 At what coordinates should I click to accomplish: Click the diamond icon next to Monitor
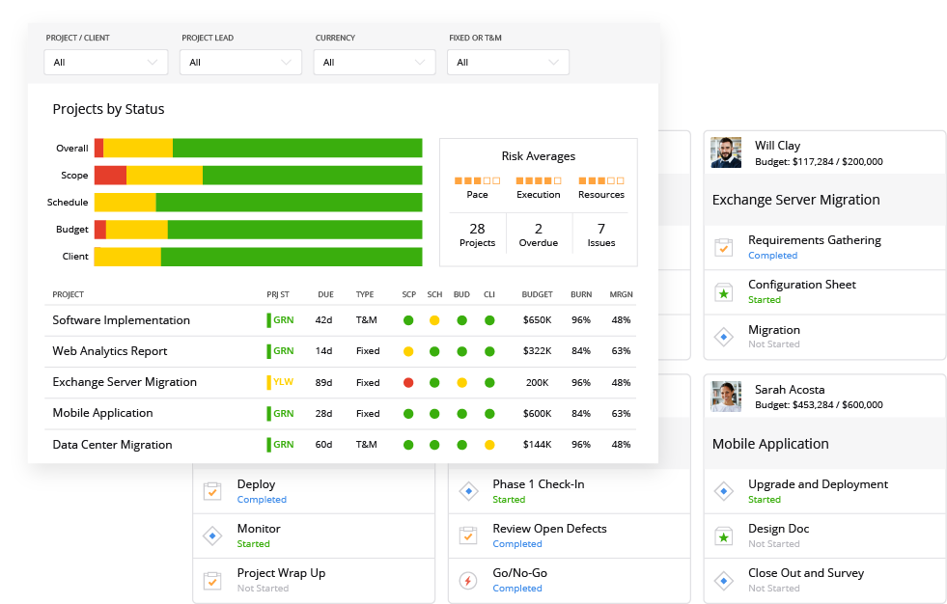coord(213,535)
